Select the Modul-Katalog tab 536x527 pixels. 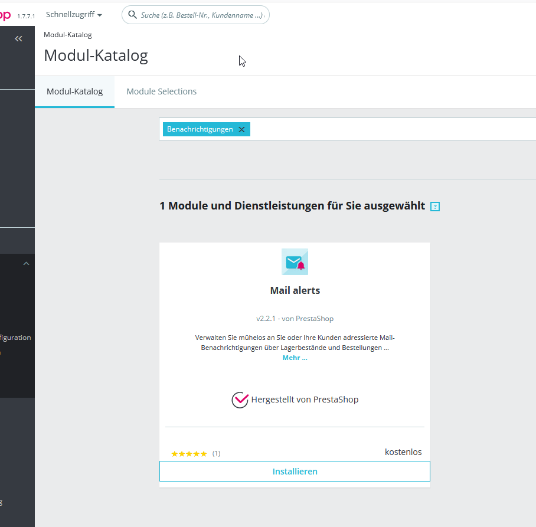[74, 91]
